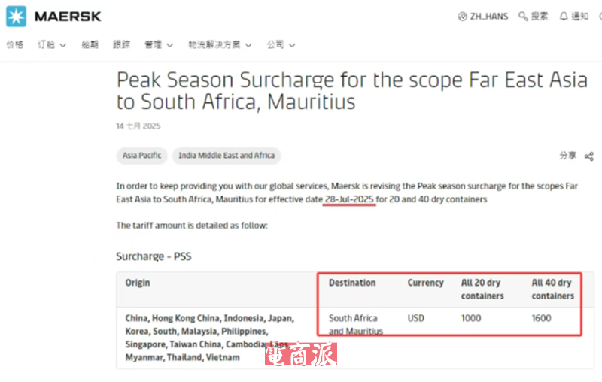Open the search magnifier icon
This screenshot has height=382, width=602.
pyautogui.click(x=523, y=16)
